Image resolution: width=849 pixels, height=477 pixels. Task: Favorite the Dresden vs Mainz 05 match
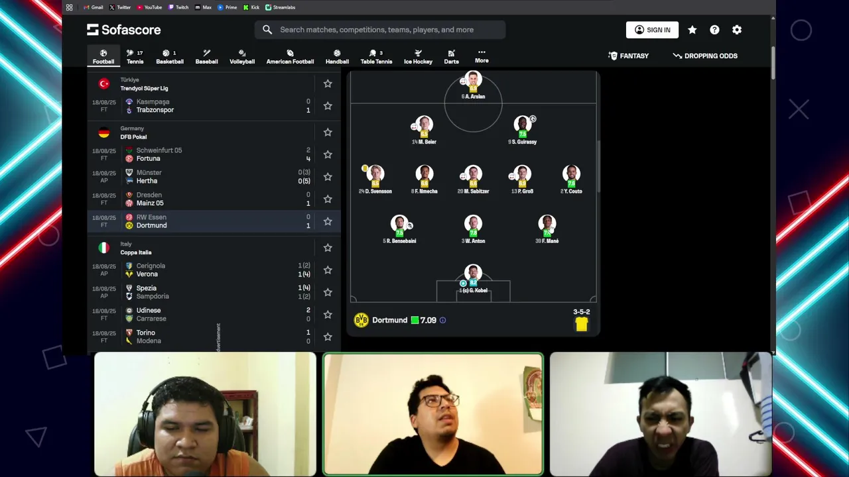click(x=328, y=199)
